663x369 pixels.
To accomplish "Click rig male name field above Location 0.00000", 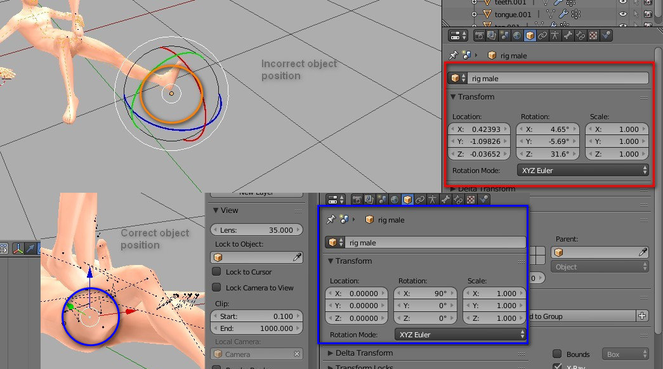I will coord(435,243).
